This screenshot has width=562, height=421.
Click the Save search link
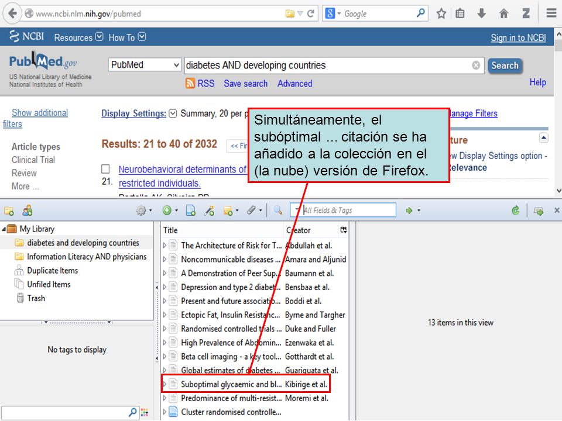click(x=245, y=84)
